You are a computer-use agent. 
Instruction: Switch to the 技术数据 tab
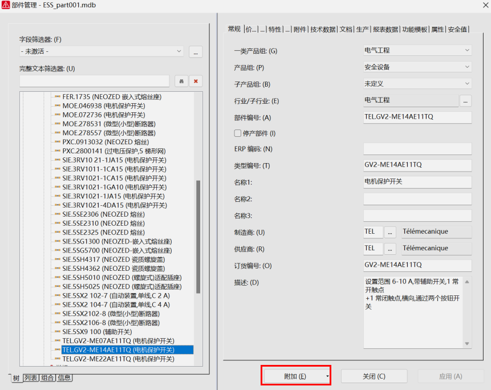(x=323, y=30)
